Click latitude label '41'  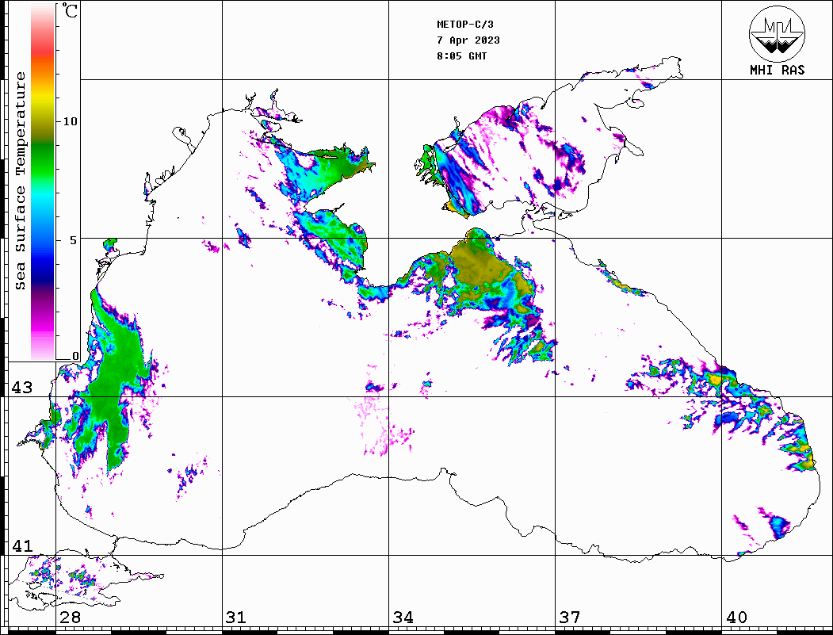click(22, 545)
